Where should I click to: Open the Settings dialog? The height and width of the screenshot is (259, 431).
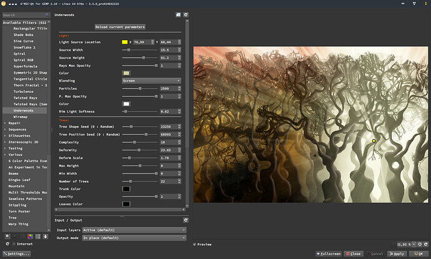click(x=17, y=254)
